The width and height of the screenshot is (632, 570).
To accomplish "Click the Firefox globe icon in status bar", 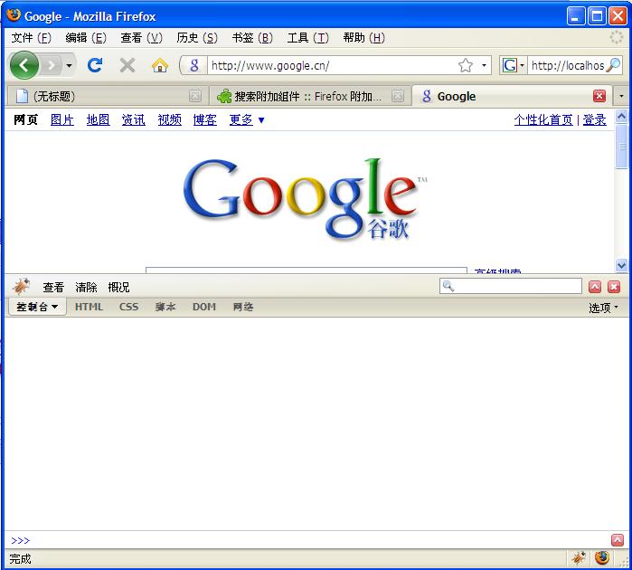I will point(602,558).
